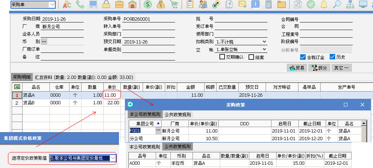373x168 pixels.
Task: Click the padlock icon in toolbar
Action: [106, 5]
